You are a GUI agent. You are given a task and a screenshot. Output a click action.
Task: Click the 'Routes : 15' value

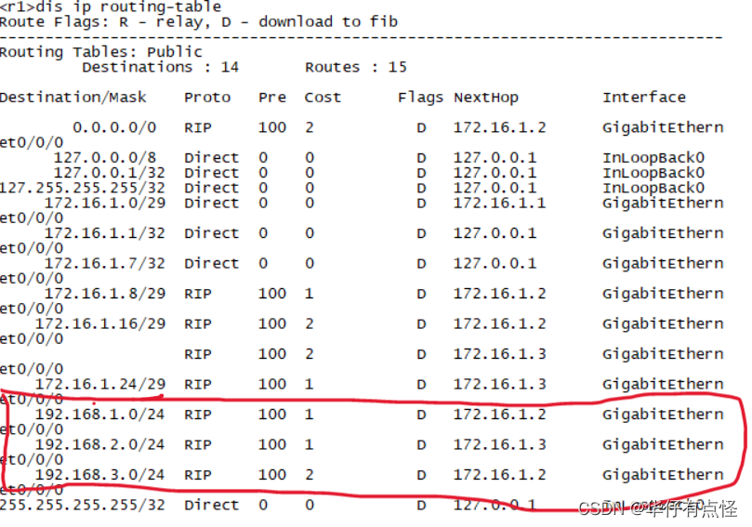pos(356,67)
